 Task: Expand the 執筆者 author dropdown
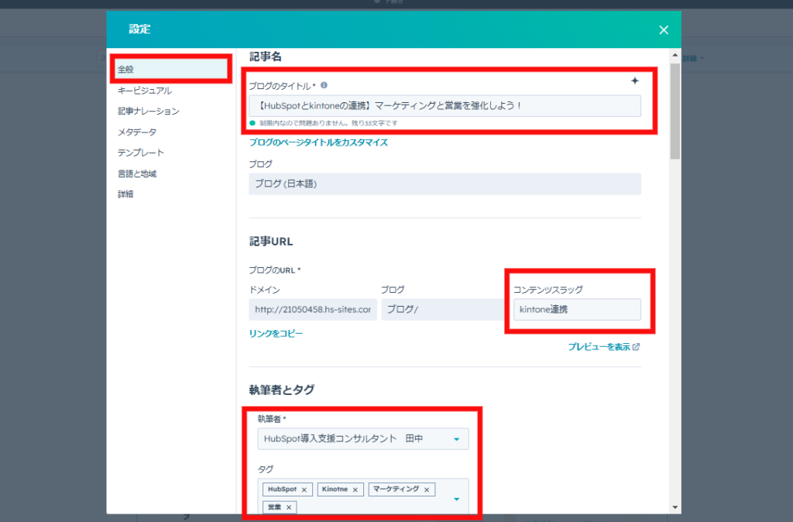[x=456, y=439]
